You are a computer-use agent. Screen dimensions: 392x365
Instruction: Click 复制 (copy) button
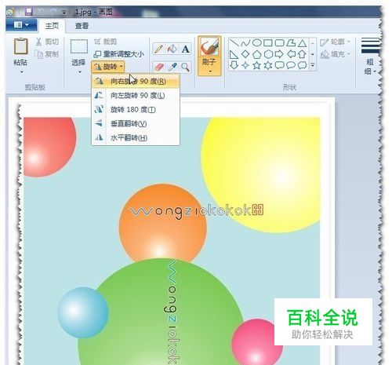click(x=47, y=54)
